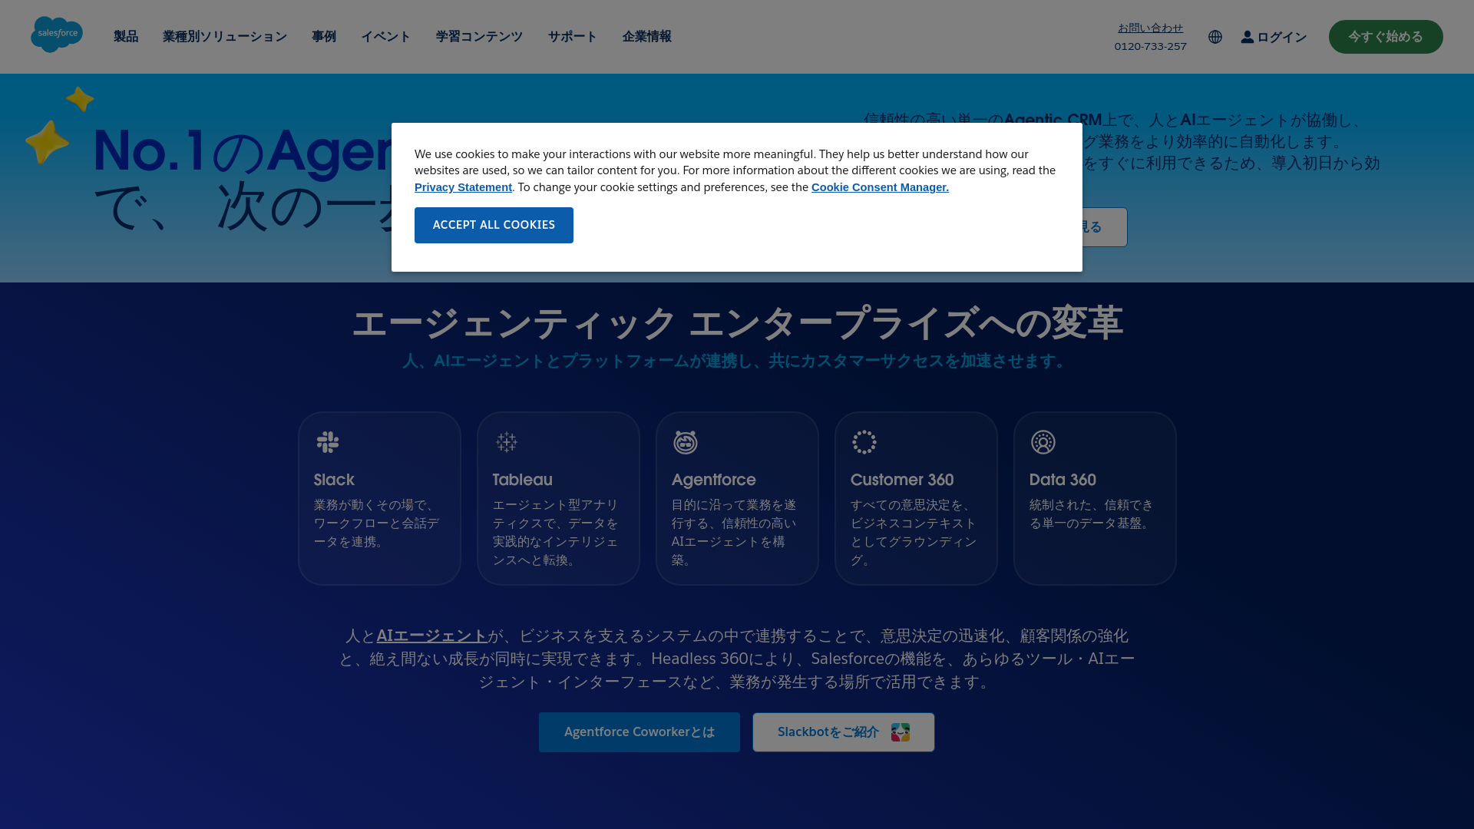Click the Slack logo icon on its card
The width and height of the screenshot is (1474, 829).
[328, 442]
